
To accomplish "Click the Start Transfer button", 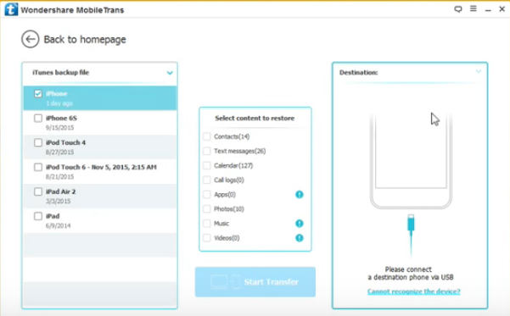I will pyautogui.click(x=255, y=282).
